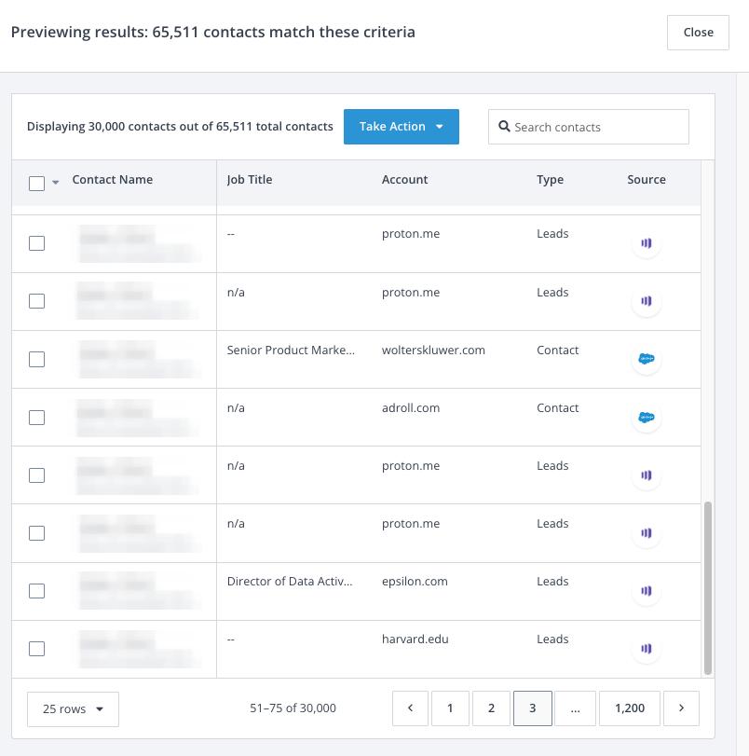Click the purple source icon for epsilon.com
The image size is (749, 756).
[646, 590]
